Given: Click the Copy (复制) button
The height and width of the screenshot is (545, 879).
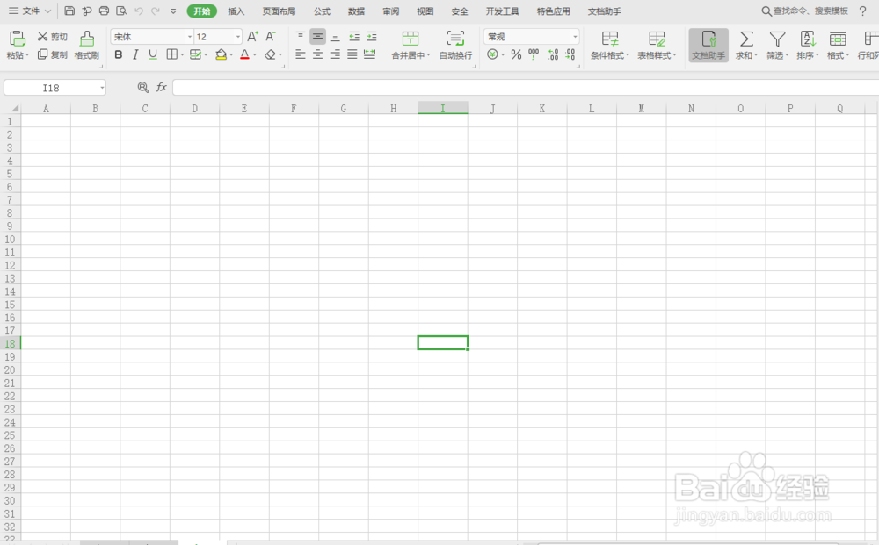Looking at the screenshot, I should pyautogui.click(x=52, y=54).
